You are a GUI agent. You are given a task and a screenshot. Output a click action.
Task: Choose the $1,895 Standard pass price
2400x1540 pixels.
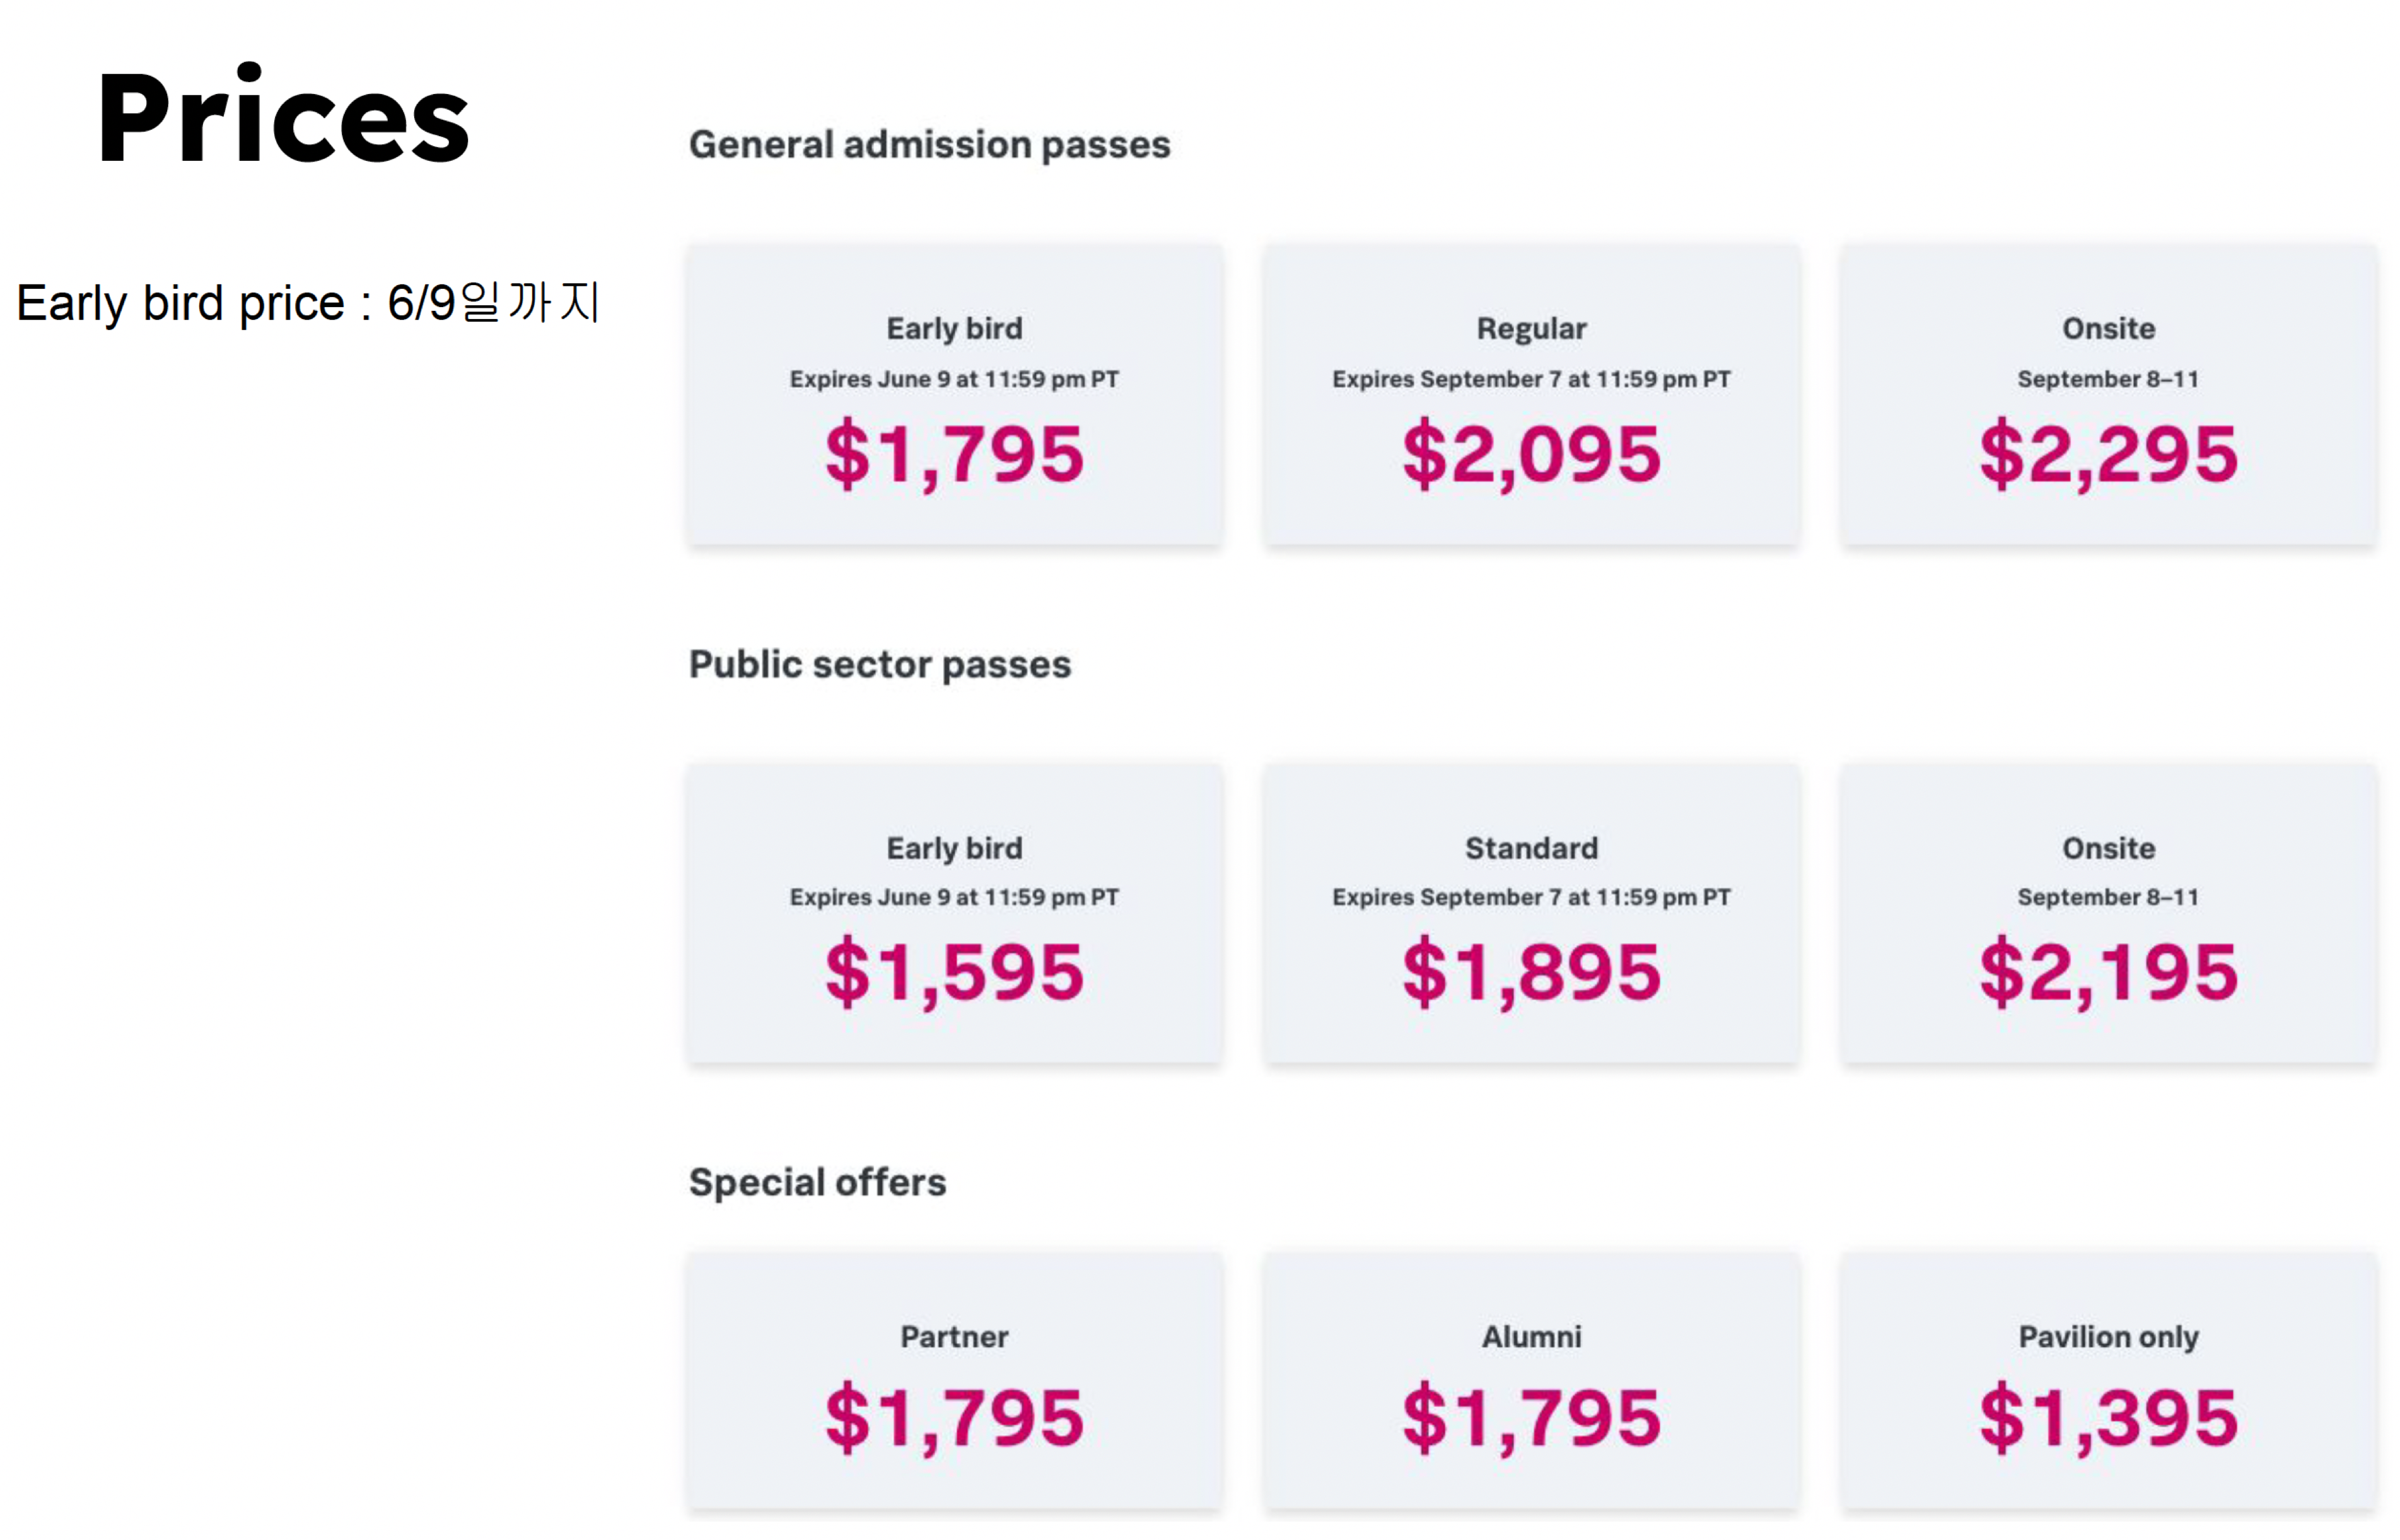[x=1531, y=972]
